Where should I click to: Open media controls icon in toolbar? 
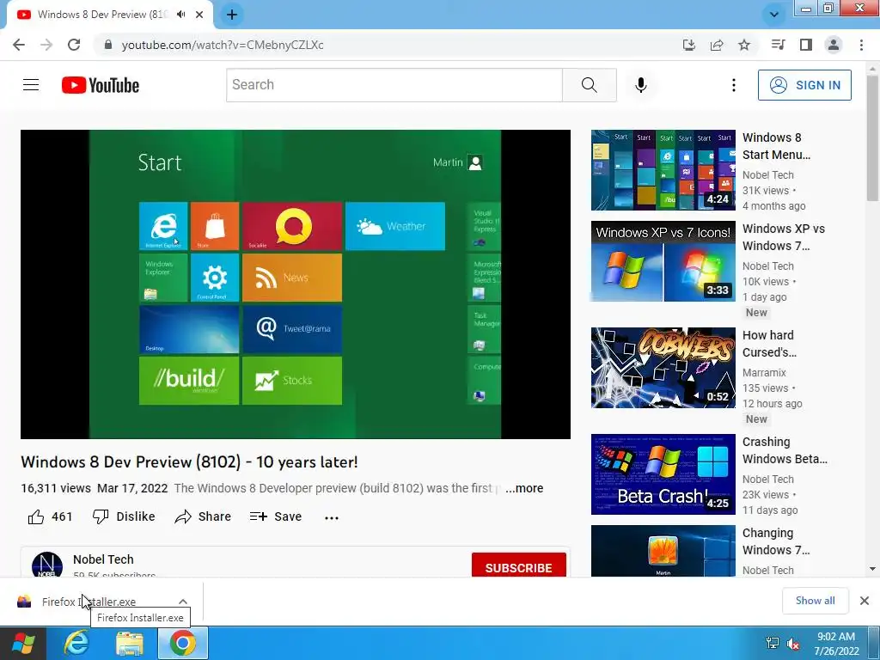[x=778, y=45]
